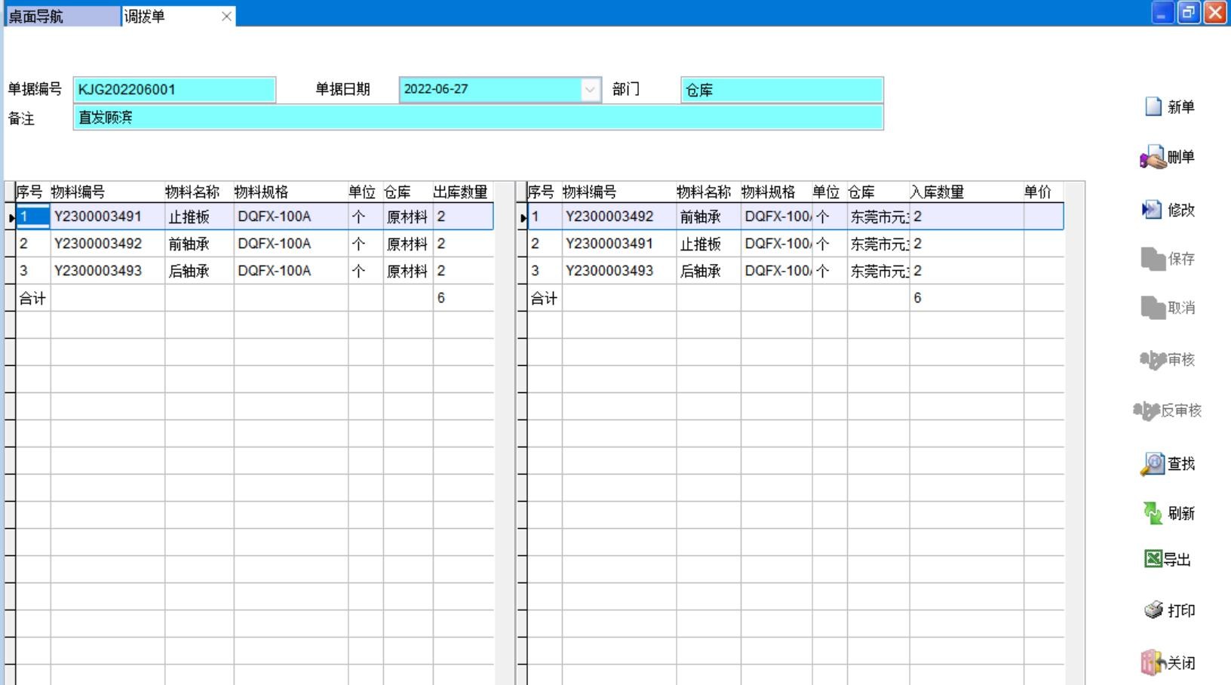Open 查找 (search) with the magnifier icon
Image resolution: width=1231 pixels, height=685 pixels.
point(1153,464)
